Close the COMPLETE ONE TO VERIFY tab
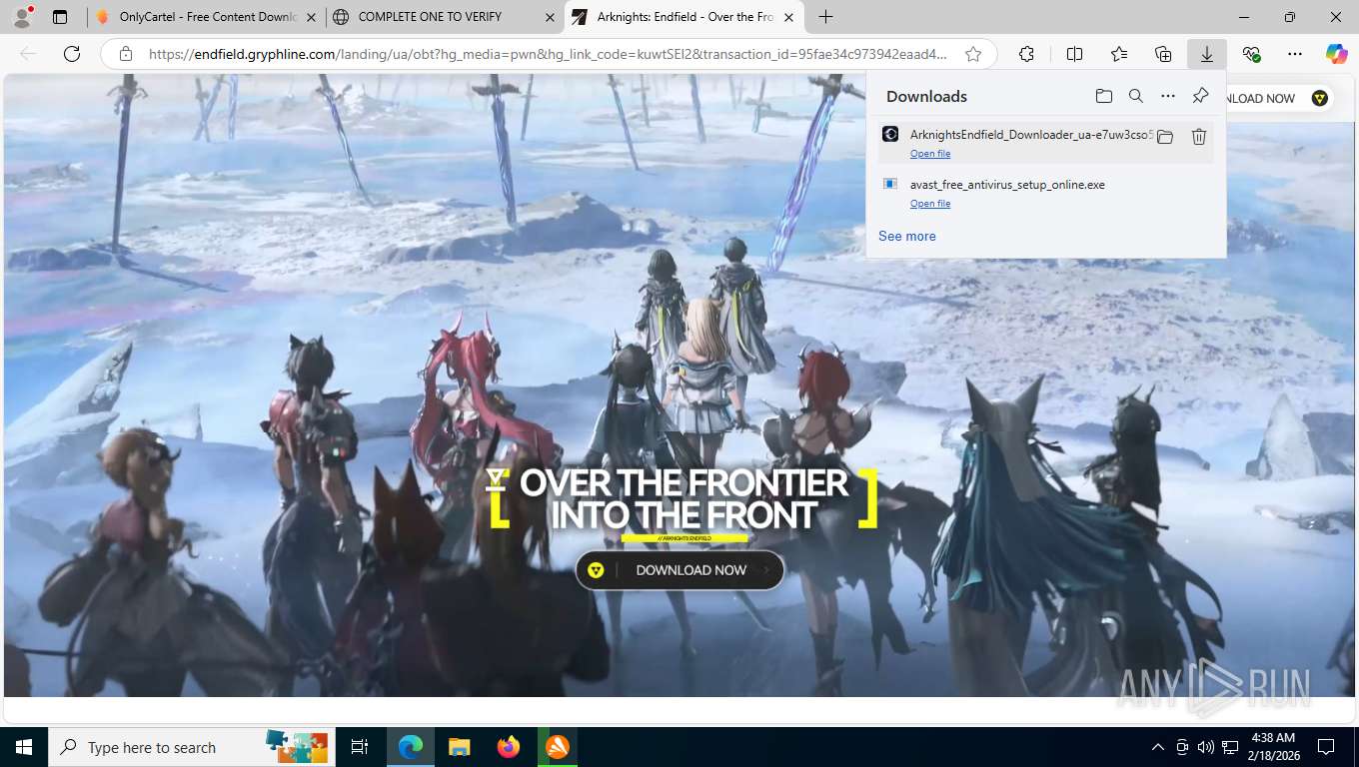This screenshot has height=767, width=1359. point(551,17)
